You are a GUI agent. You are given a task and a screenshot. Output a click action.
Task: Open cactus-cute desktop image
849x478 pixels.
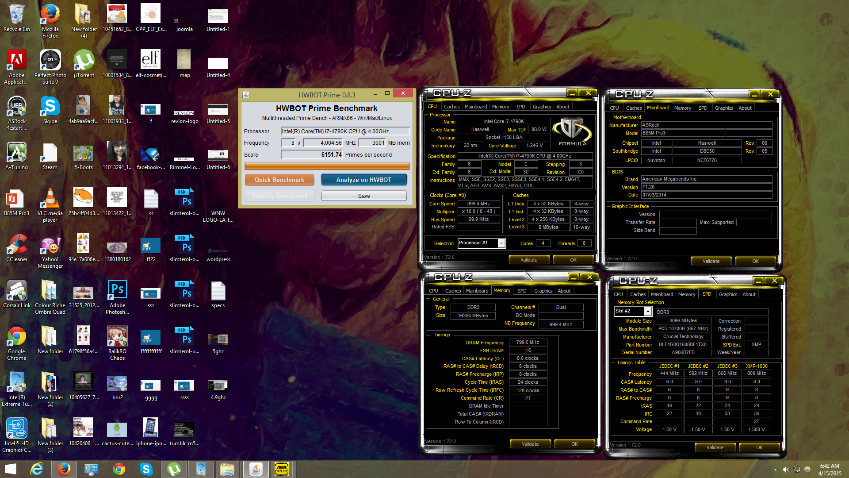tap(118, 432)
